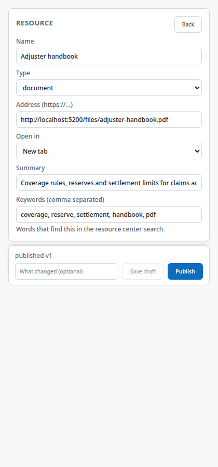Viewport: 218px width, 467px height.
Task: Click the Save draft button
Action: click(143, 271)
